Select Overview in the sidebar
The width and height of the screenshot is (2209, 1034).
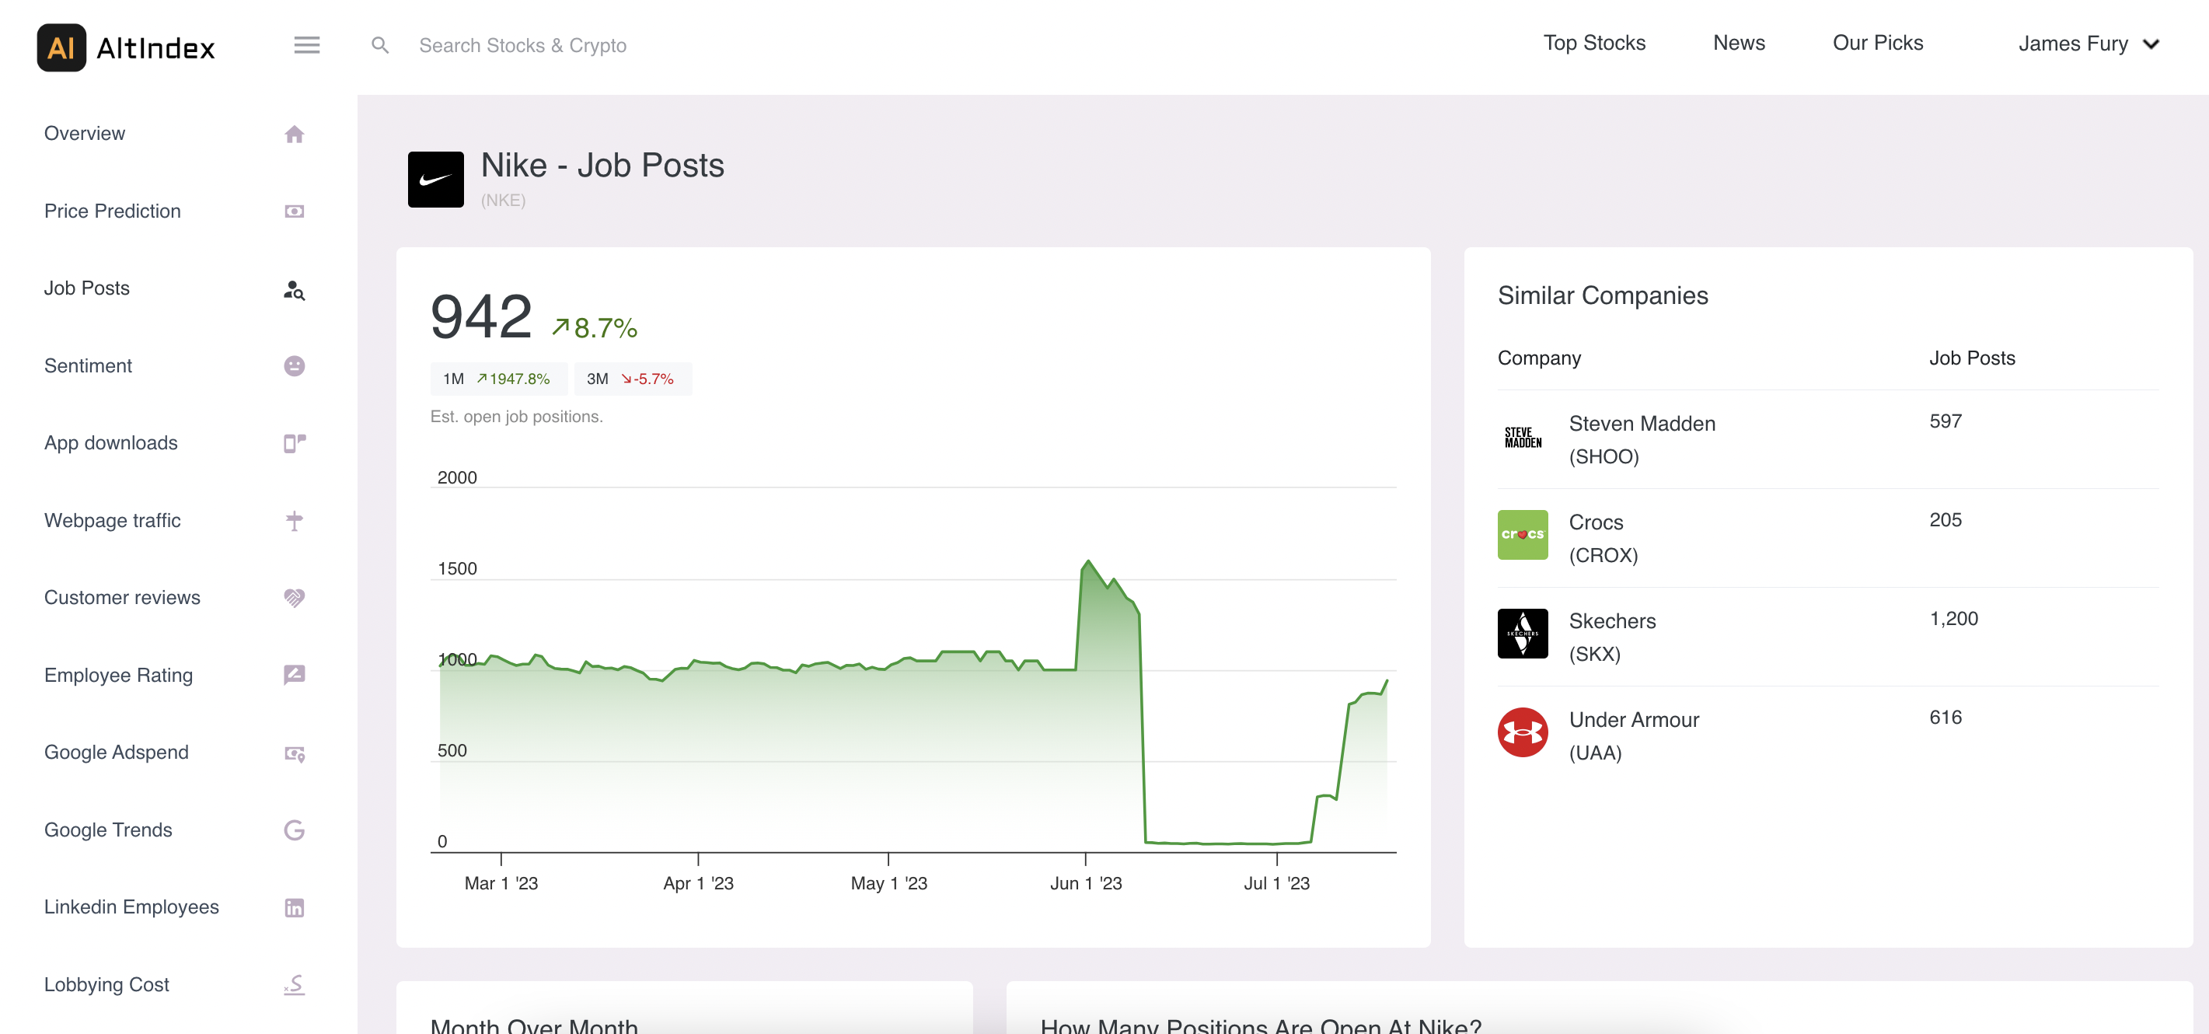85,134
